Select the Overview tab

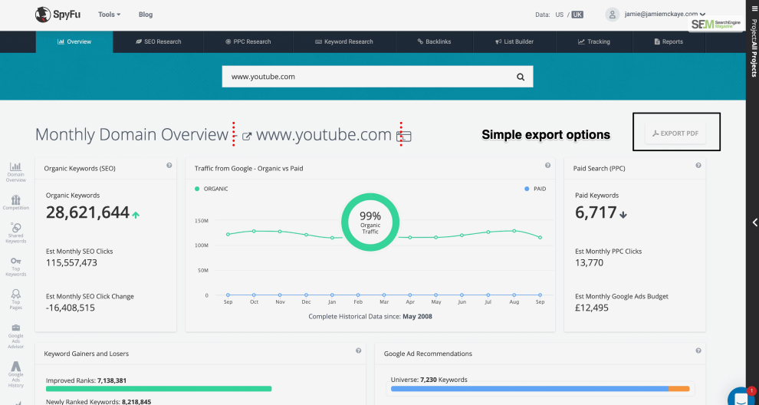tap(74, 41)
